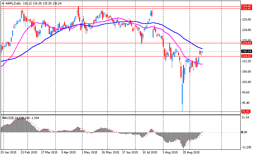
Task: Click the 29 Jan 2015 date label
Action: point(9,152)
